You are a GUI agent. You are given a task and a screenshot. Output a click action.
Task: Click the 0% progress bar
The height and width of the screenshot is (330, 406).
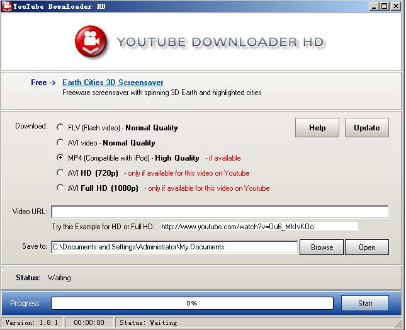(x=192, y=303)
